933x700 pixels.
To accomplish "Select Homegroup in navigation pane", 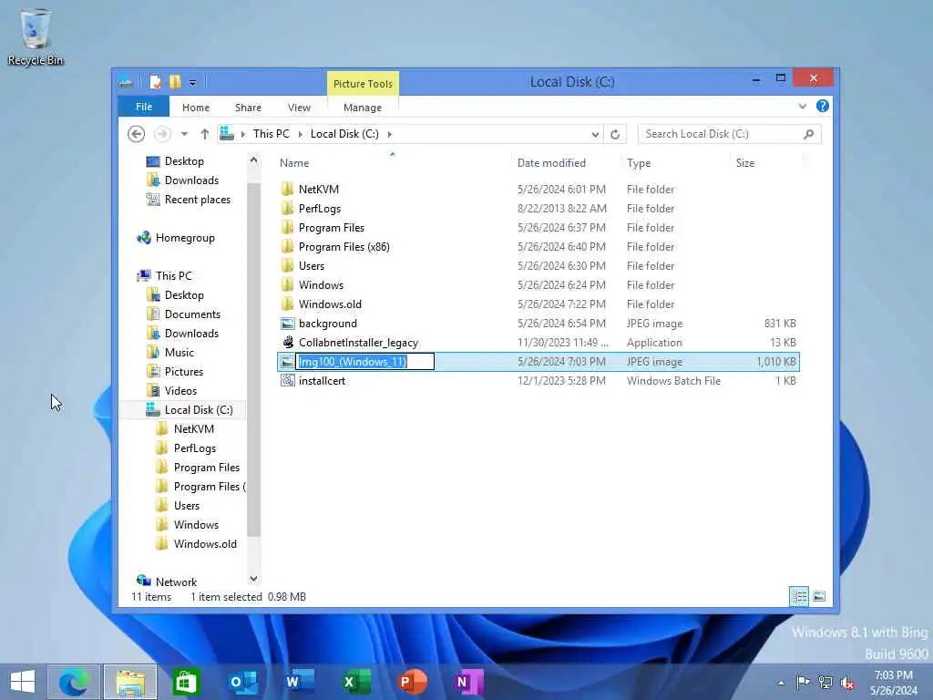I will click(x=185, y=238).
